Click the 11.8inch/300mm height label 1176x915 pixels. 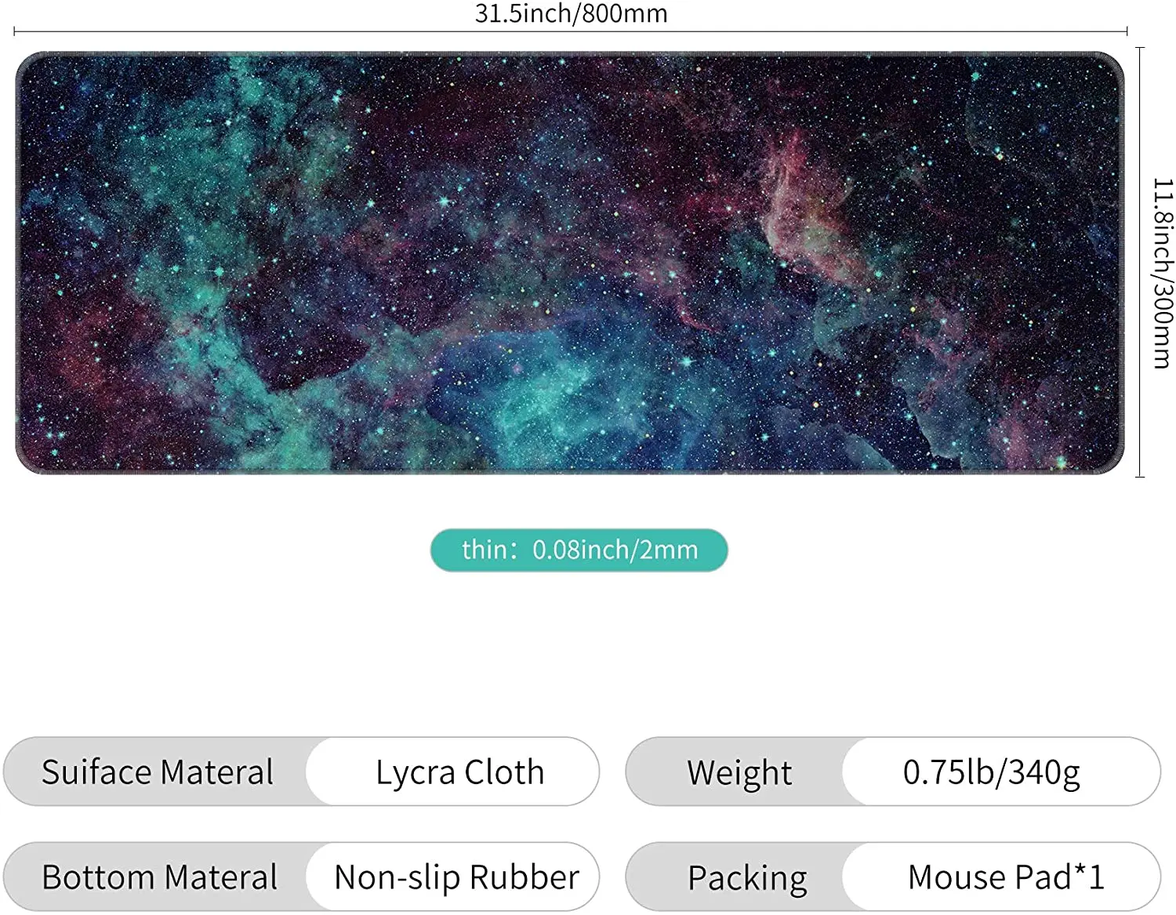1163,273
